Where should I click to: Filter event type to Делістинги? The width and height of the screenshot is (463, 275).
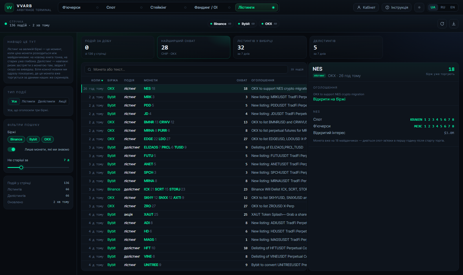click(x=46, y=101)
